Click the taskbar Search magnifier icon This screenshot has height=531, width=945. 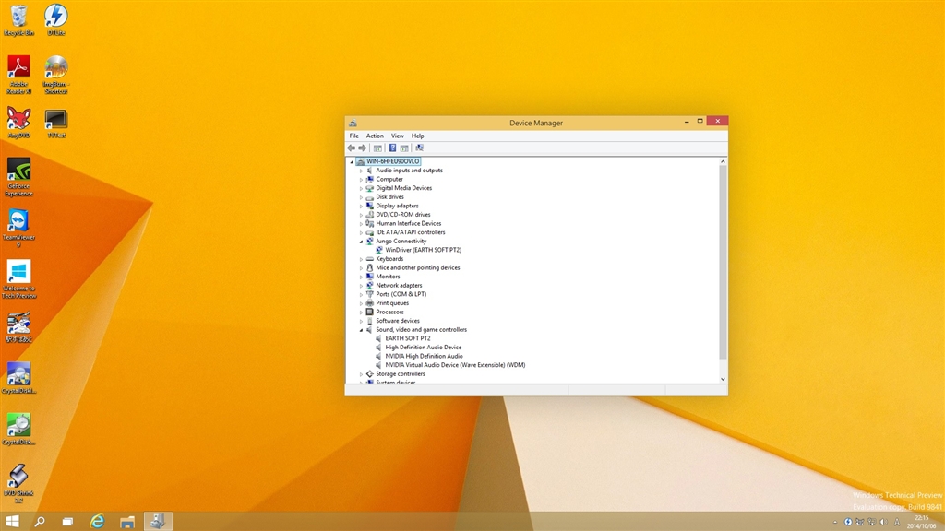[40, 522]
